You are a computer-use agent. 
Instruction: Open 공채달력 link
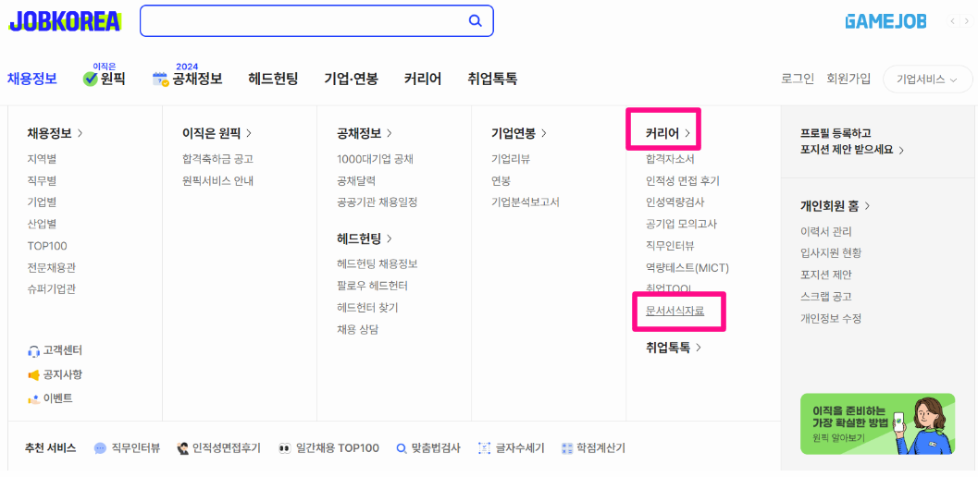pos(356,181)
